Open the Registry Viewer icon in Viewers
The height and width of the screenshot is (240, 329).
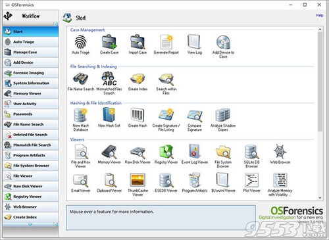(166, 152)
